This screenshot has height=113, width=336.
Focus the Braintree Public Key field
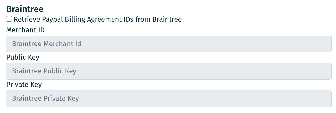click(x=169, y=71)
